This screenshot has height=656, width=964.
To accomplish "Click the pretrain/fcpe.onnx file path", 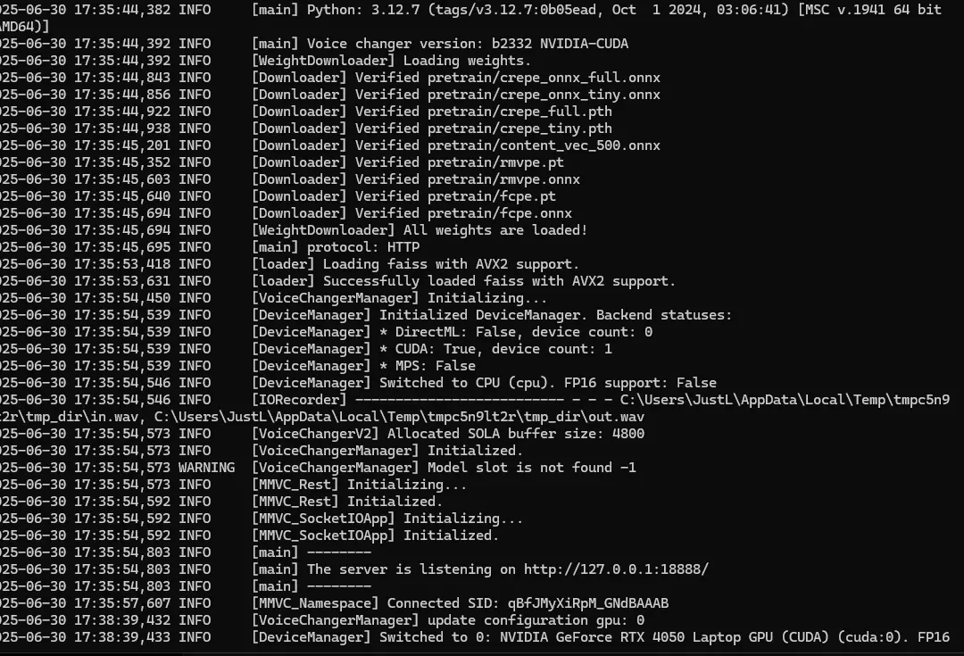I will (500, 213).
